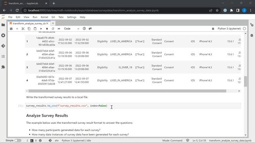Viewport: 255px width, 143px height.
Task: Close the transform_analyze_survey_data notebook tab
Action: click(47, 23)
